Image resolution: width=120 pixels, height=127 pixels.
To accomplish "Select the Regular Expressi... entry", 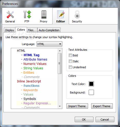I will point(37,103).
